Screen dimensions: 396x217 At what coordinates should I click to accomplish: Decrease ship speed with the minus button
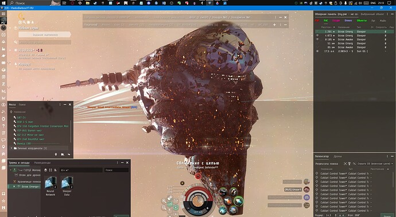coord(188,208)
